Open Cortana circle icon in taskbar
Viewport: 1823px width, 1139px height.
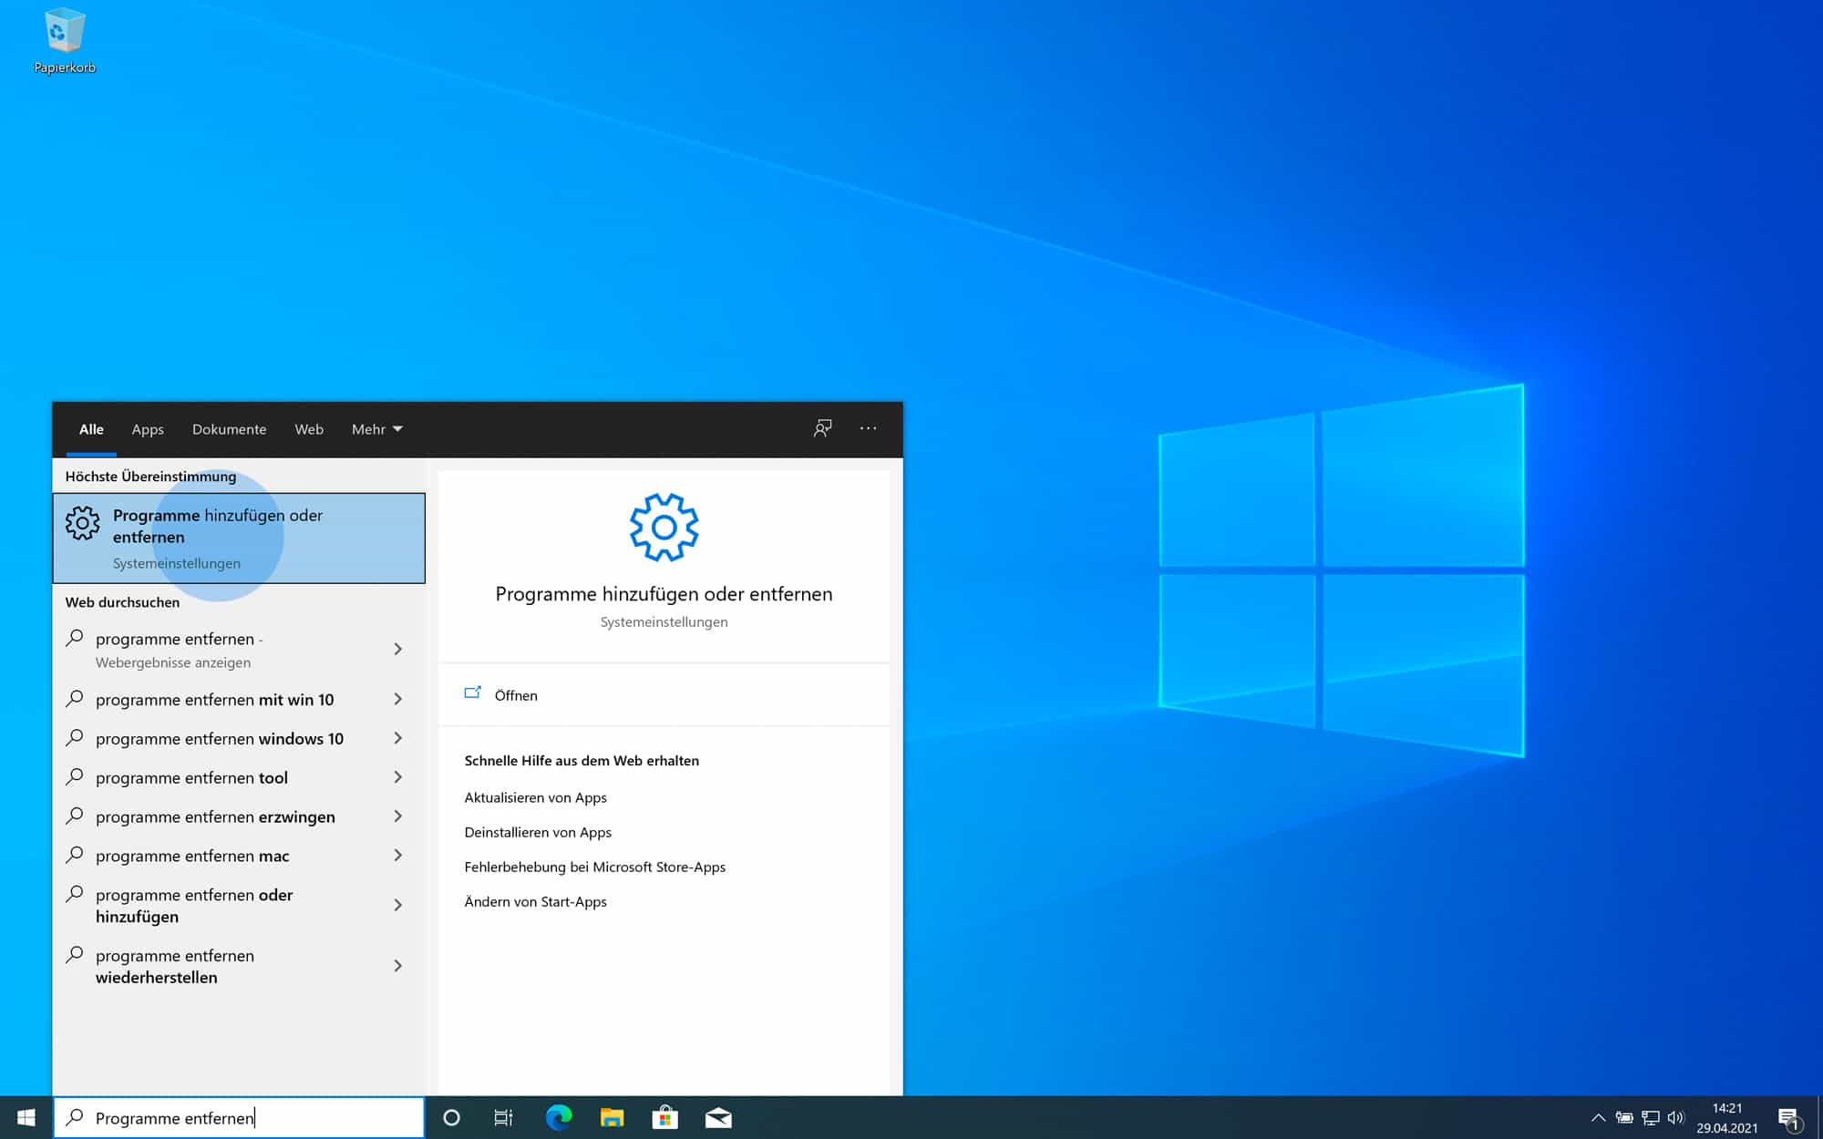(451, 1117)
